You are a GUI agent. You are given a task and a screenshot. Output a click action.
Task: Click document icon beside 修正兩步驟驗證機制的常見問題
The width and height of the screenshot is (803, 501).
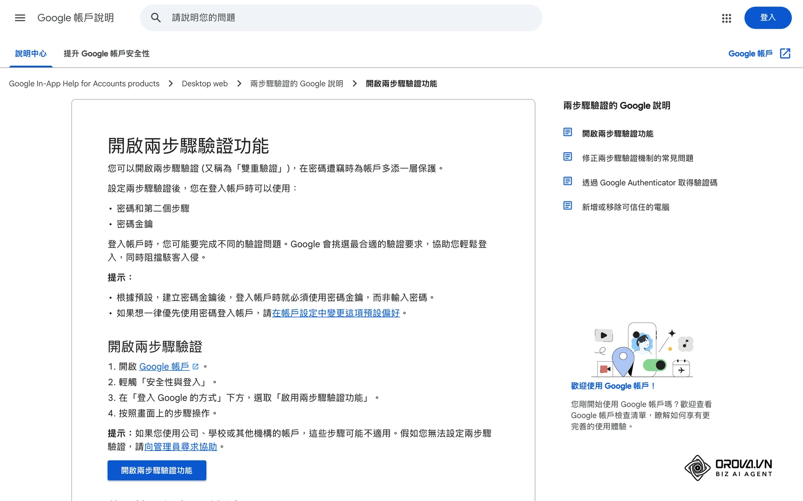click(568, 157)
